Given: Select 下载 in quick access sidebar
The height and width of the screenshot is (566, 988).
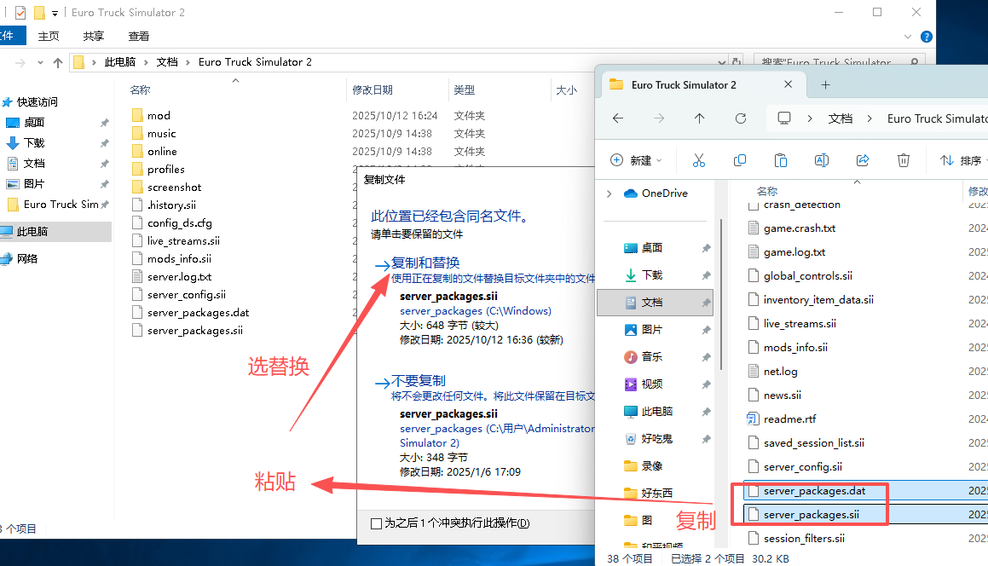Looking at the screenshot, I should click(x=34, y=143).
